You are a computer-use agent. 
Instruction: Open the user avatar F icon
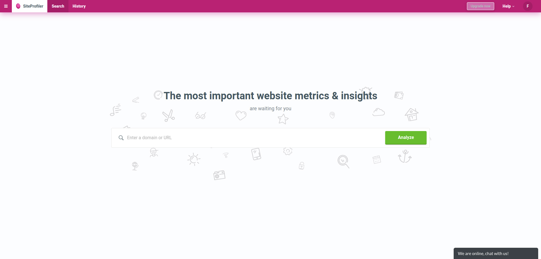(x=527, y=6)
